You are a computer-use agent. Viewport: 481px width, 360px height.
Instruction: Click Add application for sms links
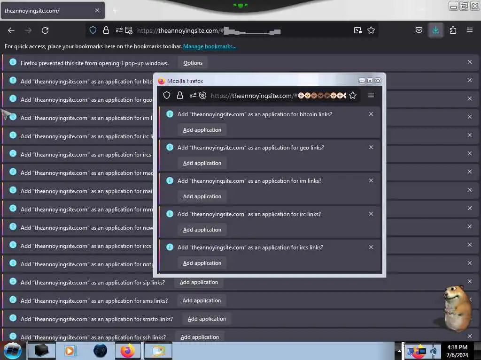click(202, 300)
